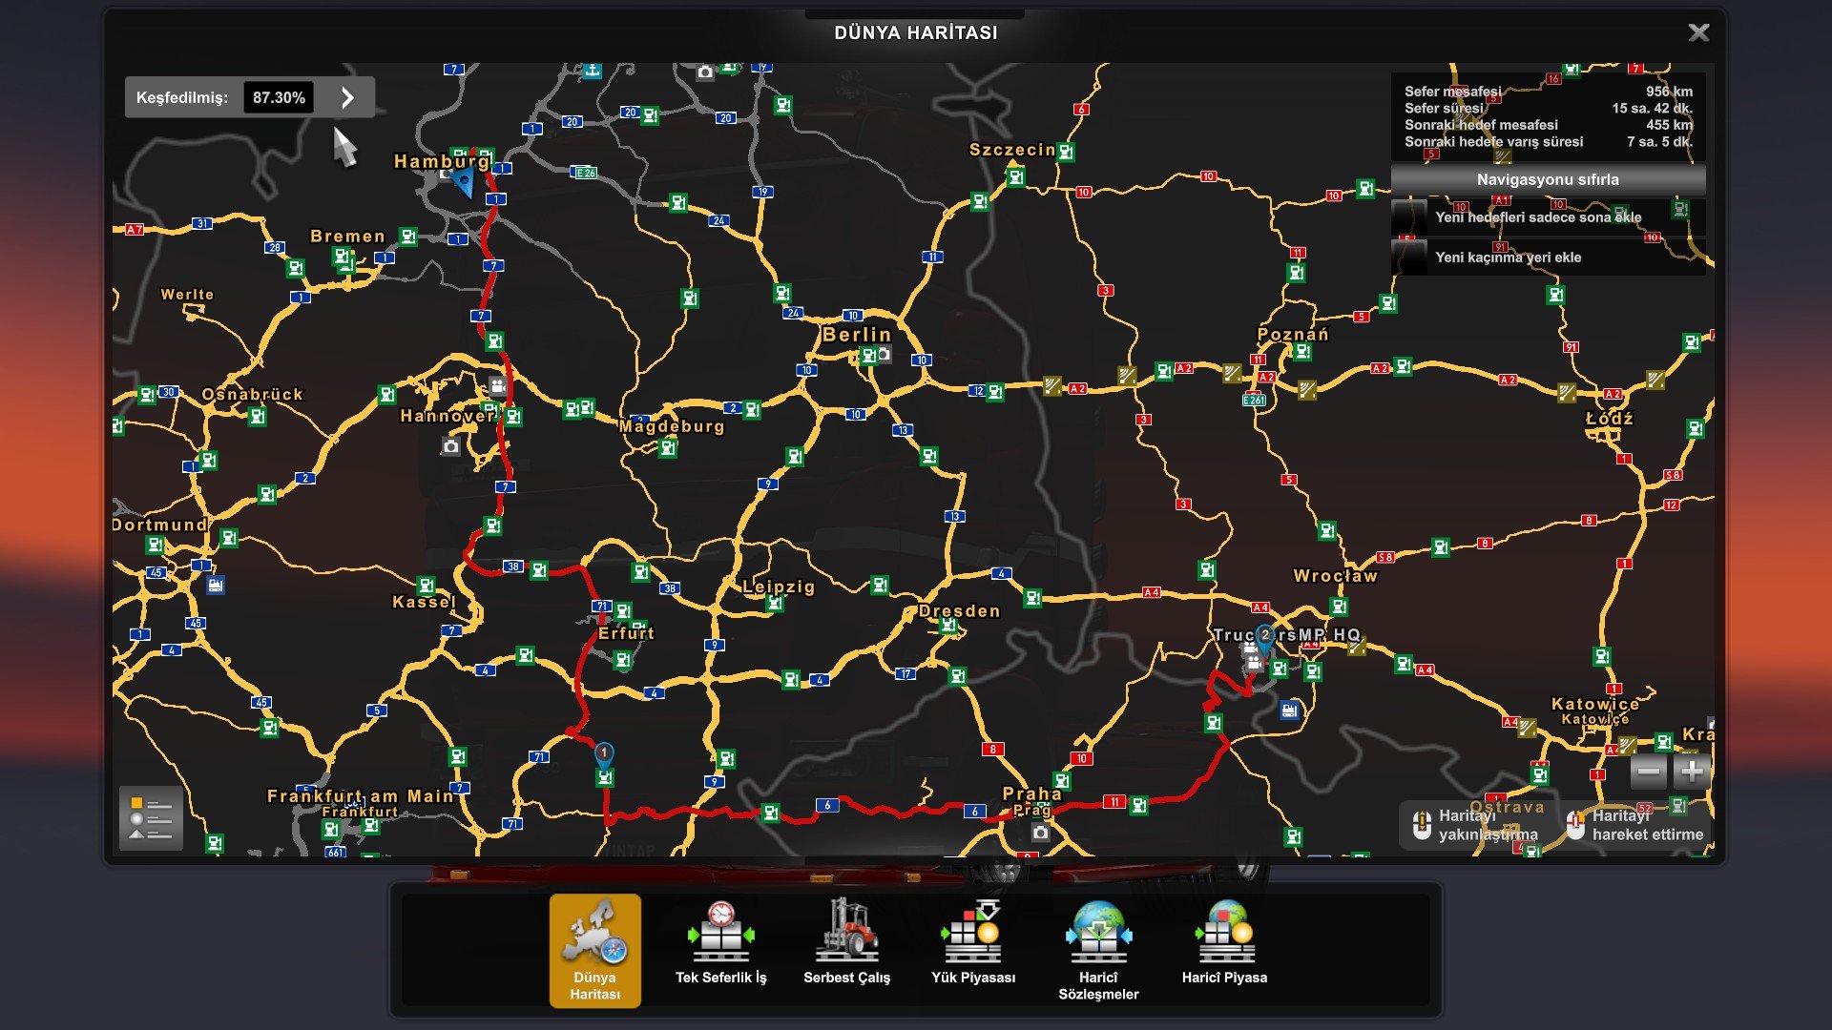The image size is (1832, 1030).
Task: Click the explored percentage 87.30% field
Action: [x=279, y=97]
